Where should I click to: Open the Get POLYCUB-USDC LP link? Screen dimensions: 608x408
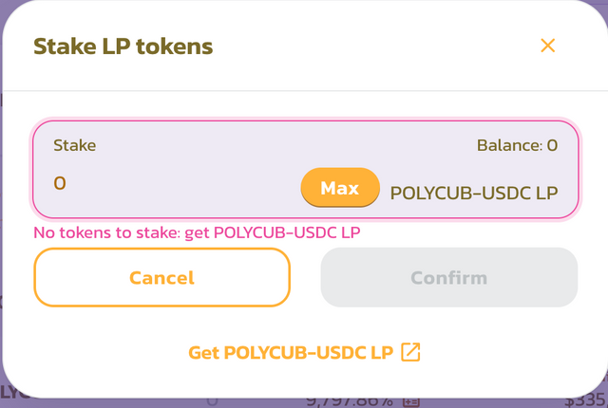click(x=291, y=352)
